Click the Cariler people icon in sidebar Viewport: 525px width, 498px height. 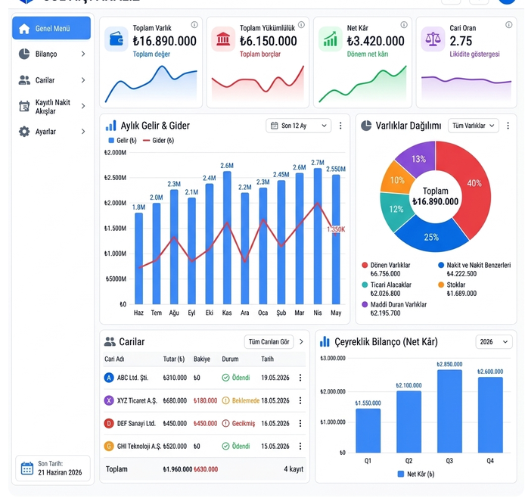click(x=24, y=80)
